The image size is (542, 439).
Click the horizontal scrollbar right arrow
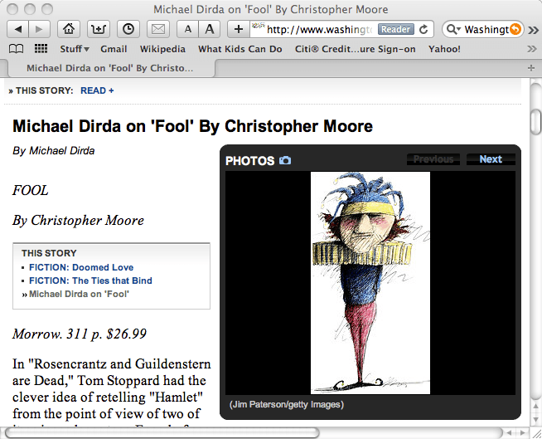point(522,432)
